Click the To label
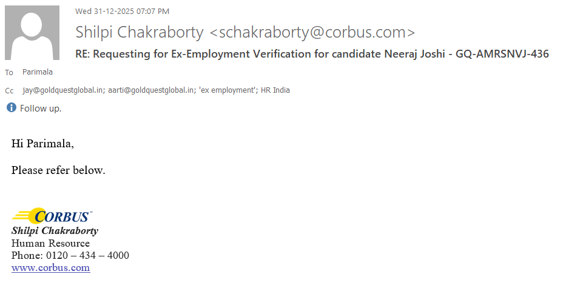 click(x=9, y=73)
